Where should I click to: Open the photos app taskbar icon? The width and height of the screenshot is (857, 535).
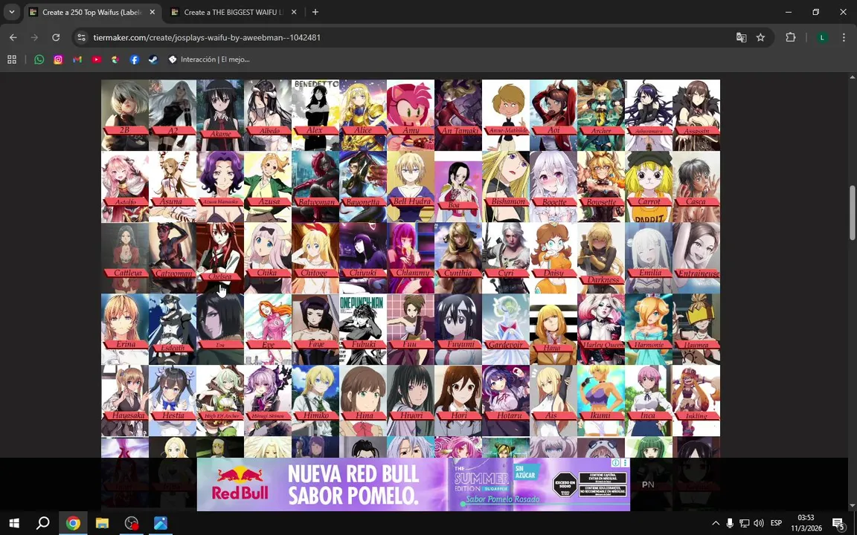click(x=161, y=524)
